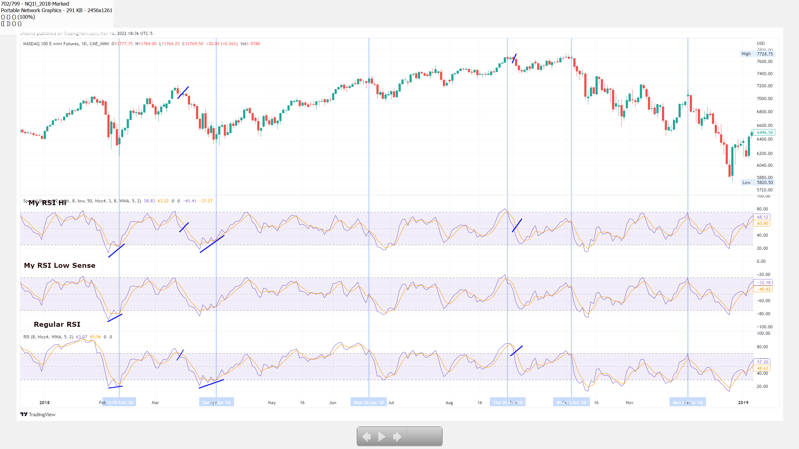The height and width of the screenshot is (449, 799).
Task: Click the Low 5820.50 price label
Action: (758, 182)
